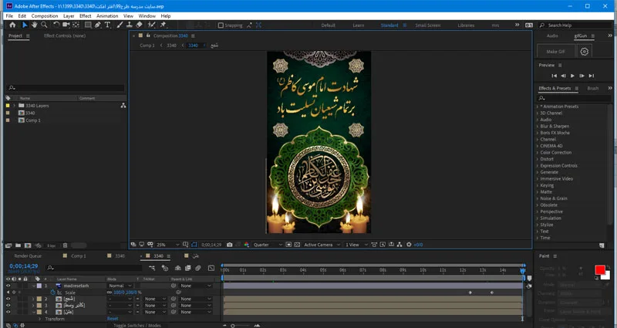Click the timeline zoom slider
The width and height of the screenshot is (617, 328).
[x=233, y=326]
